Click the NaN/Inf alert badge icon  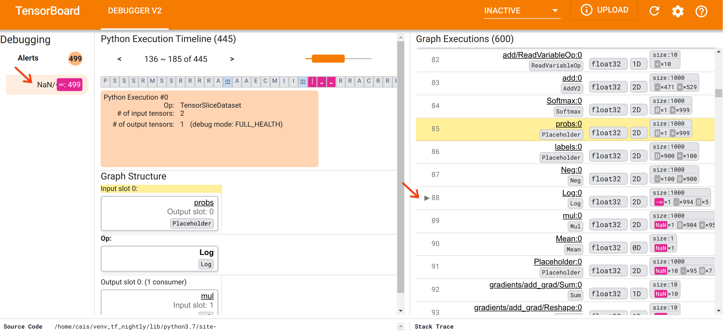pos(69,84)
